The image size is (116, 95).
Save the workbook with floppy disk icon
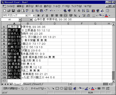(13, 11)
